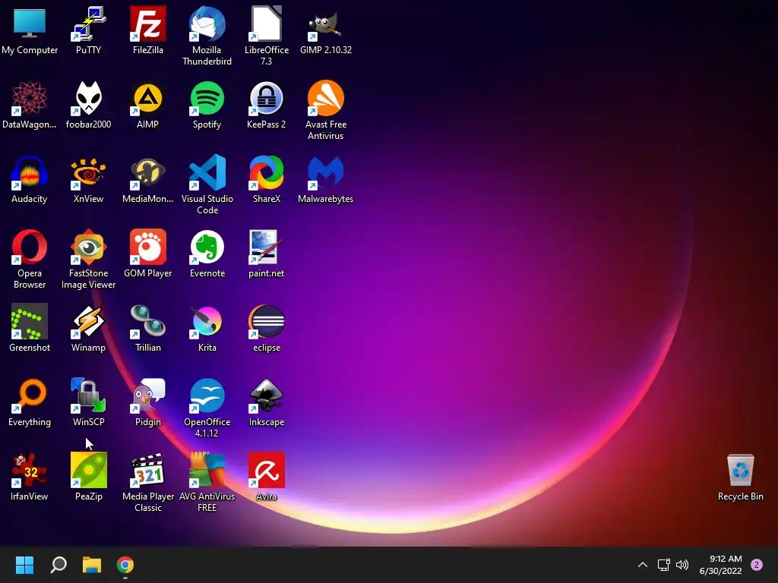Open taskbar Search
This screenshot has height=583, width=778.
pos(59,565)
